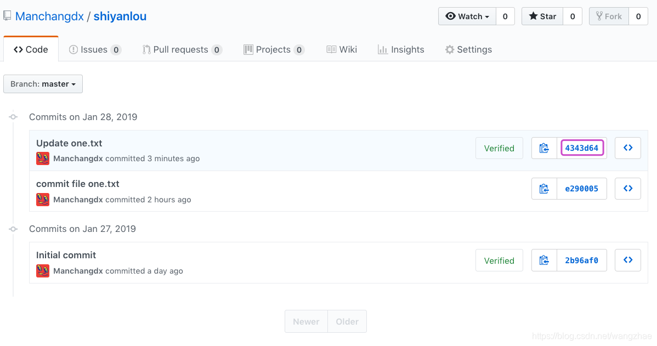The image size is (657, 346).
Task: View watcher count next to Watch
Action: coord(505,16)
